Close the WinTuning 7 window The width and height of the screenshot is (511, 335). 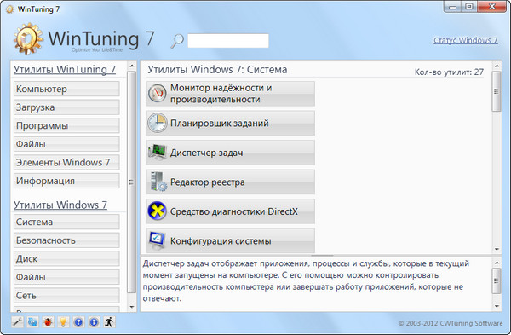click(492, 7)
